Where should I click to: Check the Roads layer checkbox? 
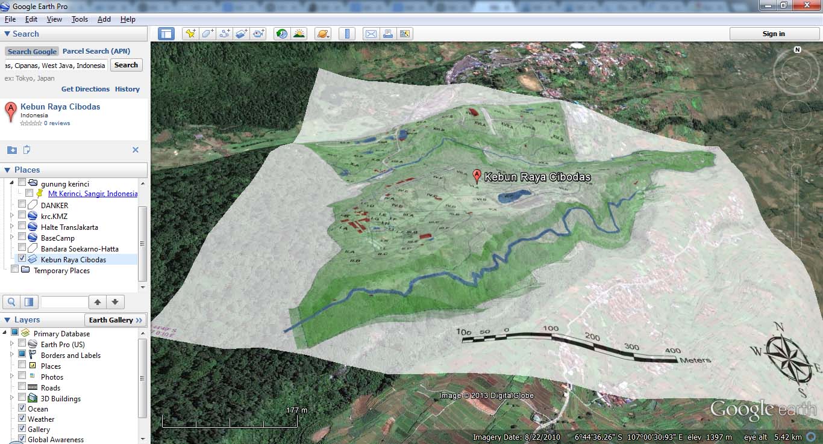click(x=22, y=387)
